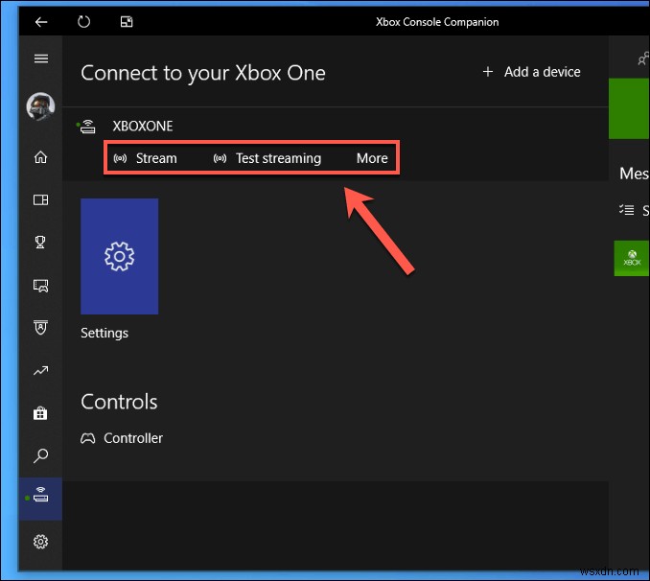Screen dimensions: 650x581
Task: Click the people icon at top right
Action: pyautogui.click(x=643, y=58)
